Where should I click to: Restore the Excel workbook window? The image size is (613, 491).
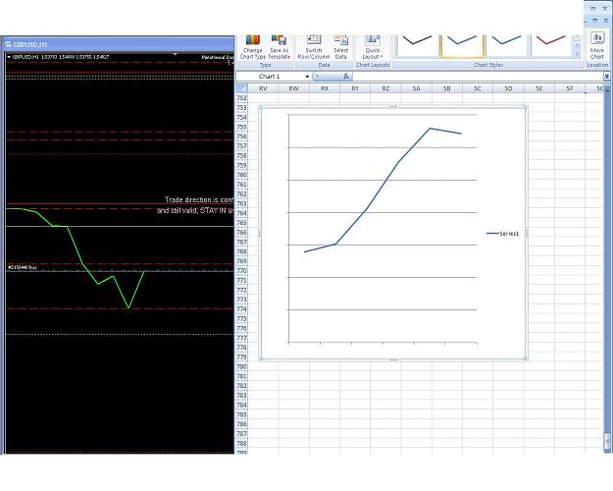click(x=595, y=21)
